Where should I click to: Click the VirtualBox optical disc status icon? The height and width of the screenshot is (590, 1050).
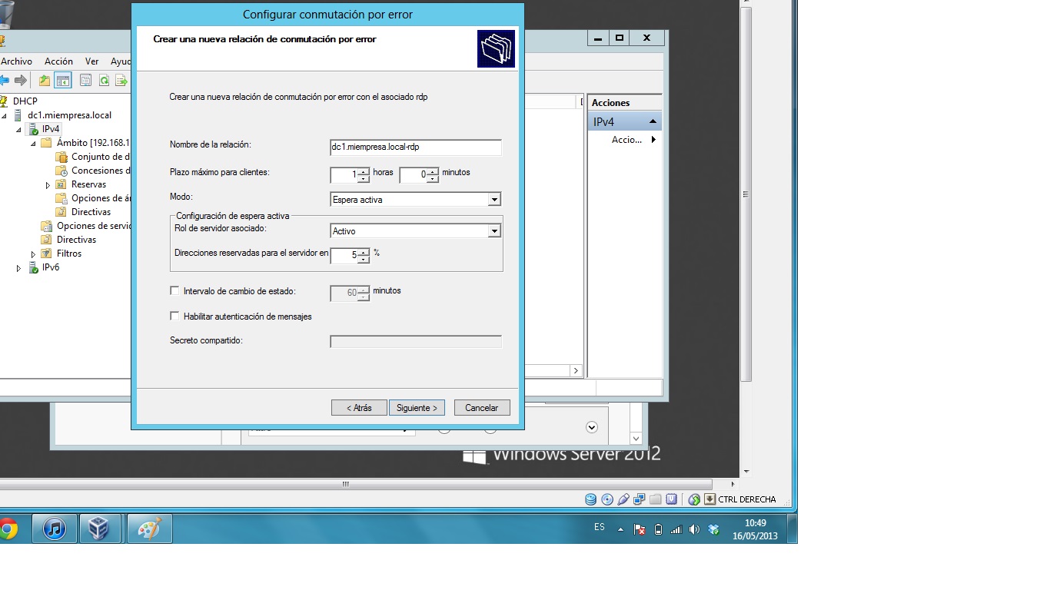click(x=607, y=499)
